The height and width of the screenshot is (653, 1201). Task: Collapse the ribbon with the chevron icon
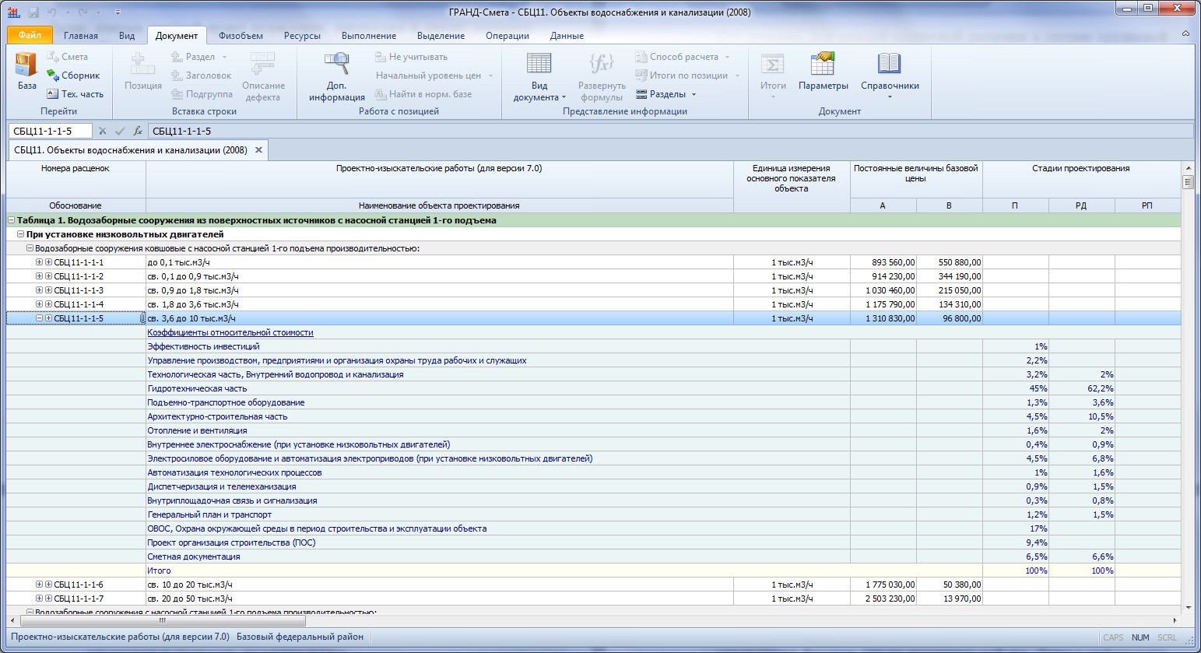click(1186, 34)
